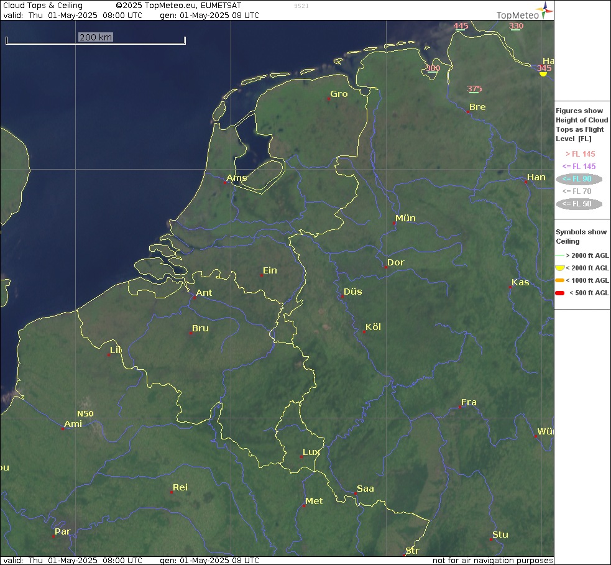Click the Eindhoven 'Ein' city label

[270, 270]
